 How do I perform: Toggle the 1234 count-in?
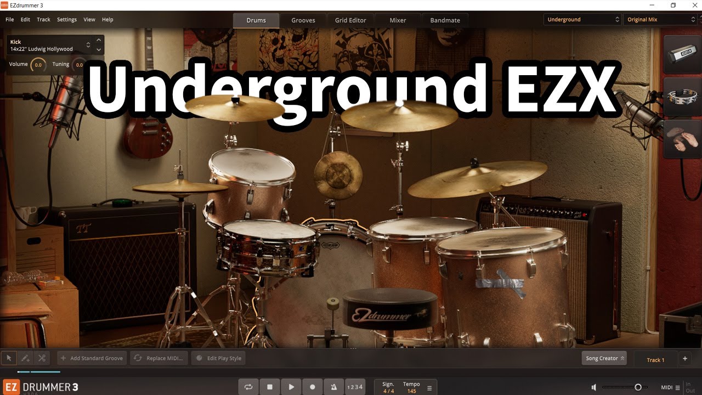355,387
